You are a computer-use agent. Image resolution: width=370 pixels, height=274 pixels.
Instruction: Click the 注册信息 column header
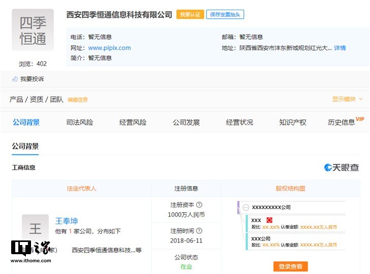186,188
